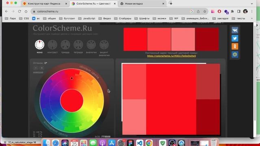Open the side panel icon
Screen dimensions: 260x146
tap(239, 11)
